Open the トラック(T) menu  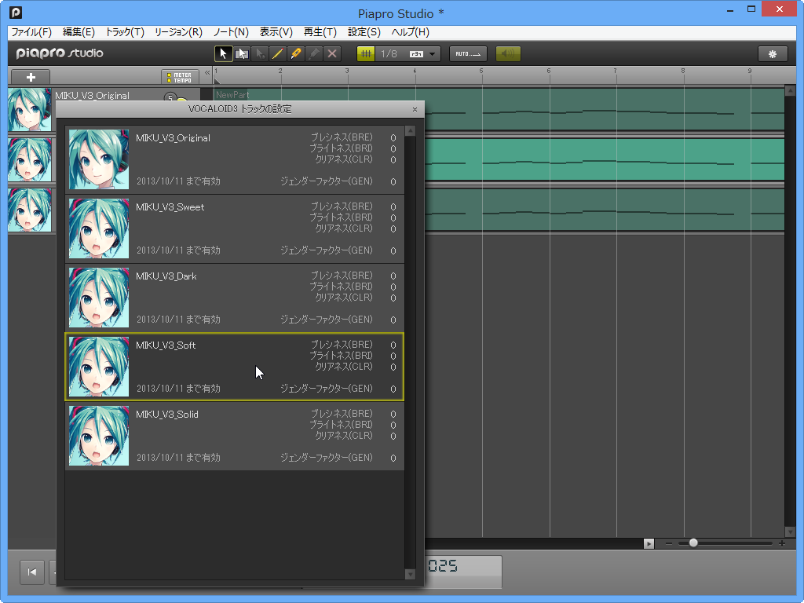click(125, 32)
